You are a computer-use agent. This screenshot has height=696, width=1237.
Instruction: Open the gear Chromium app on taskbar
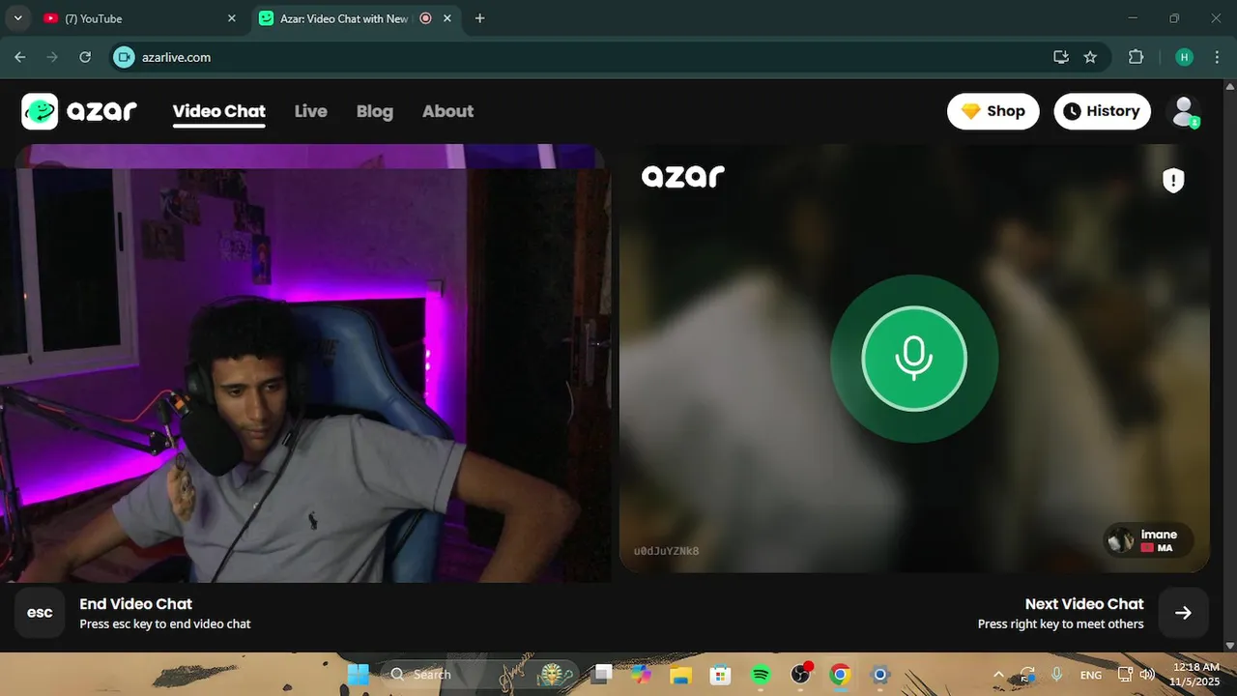pos(879,674)
